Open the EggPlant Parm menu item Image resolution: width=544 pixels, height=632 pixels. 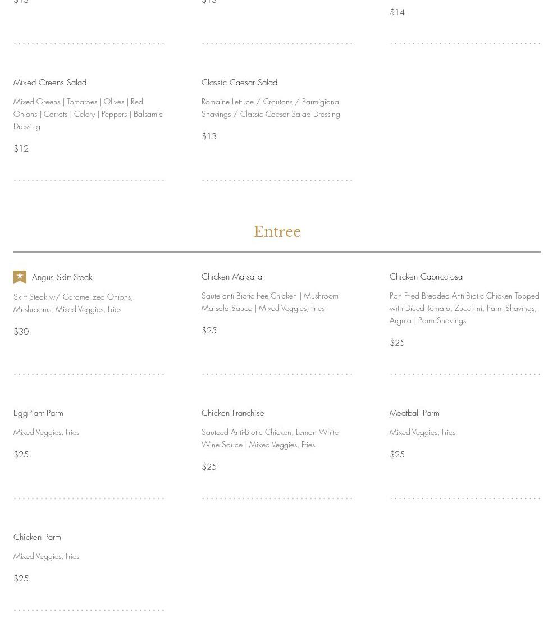pos(38,413)
